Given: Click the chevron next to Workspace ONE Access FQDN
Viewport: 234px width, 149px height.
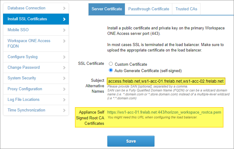Looking at the screenshot, I should pos(64,41).
